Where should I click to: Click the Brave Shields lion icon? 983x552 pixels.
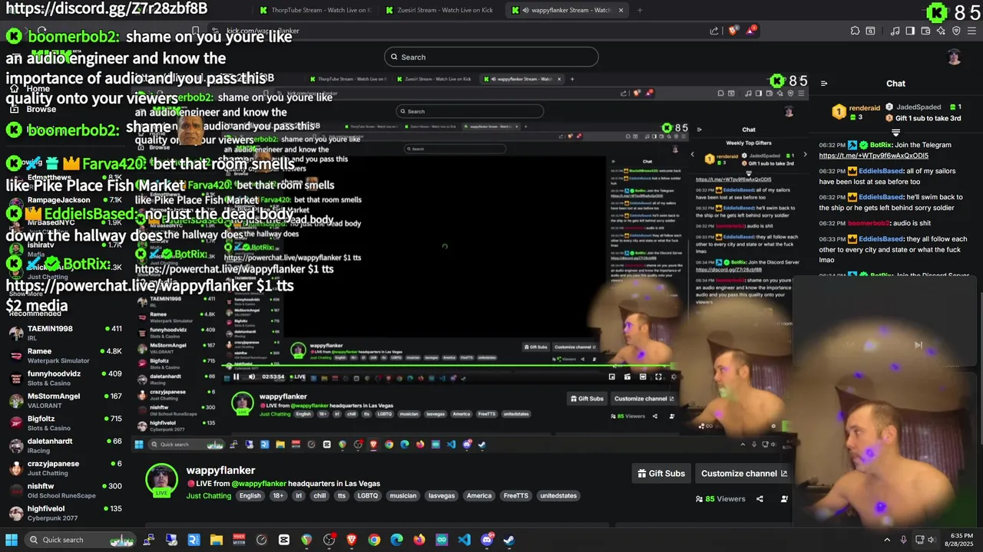[x=733, y=31]
